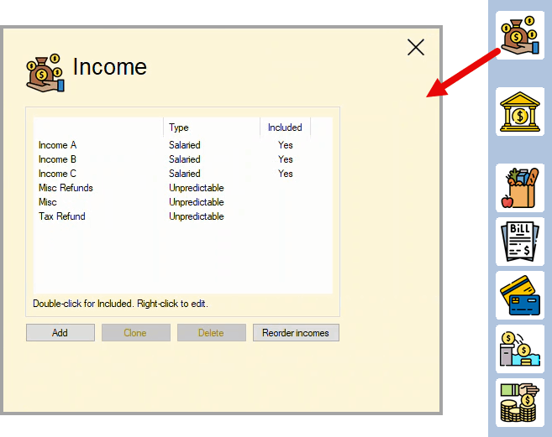The image size is (552, 437).
Task: Close the Income panel with the X
Action: tap(416, 47)
